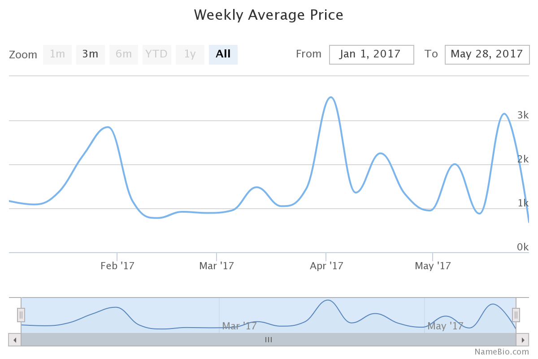Screen dimensions: 538x359
Task: Select the 1m zoom range button
Action: pyautogui.click(x=57, y=55)
